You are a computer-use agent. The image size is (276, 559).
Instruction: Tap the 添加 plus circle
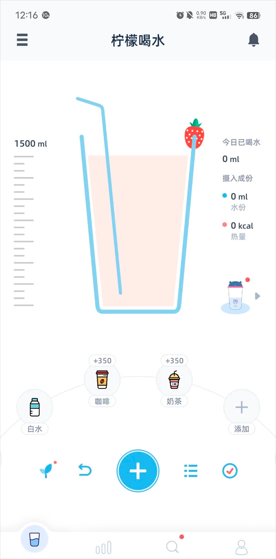241,407
